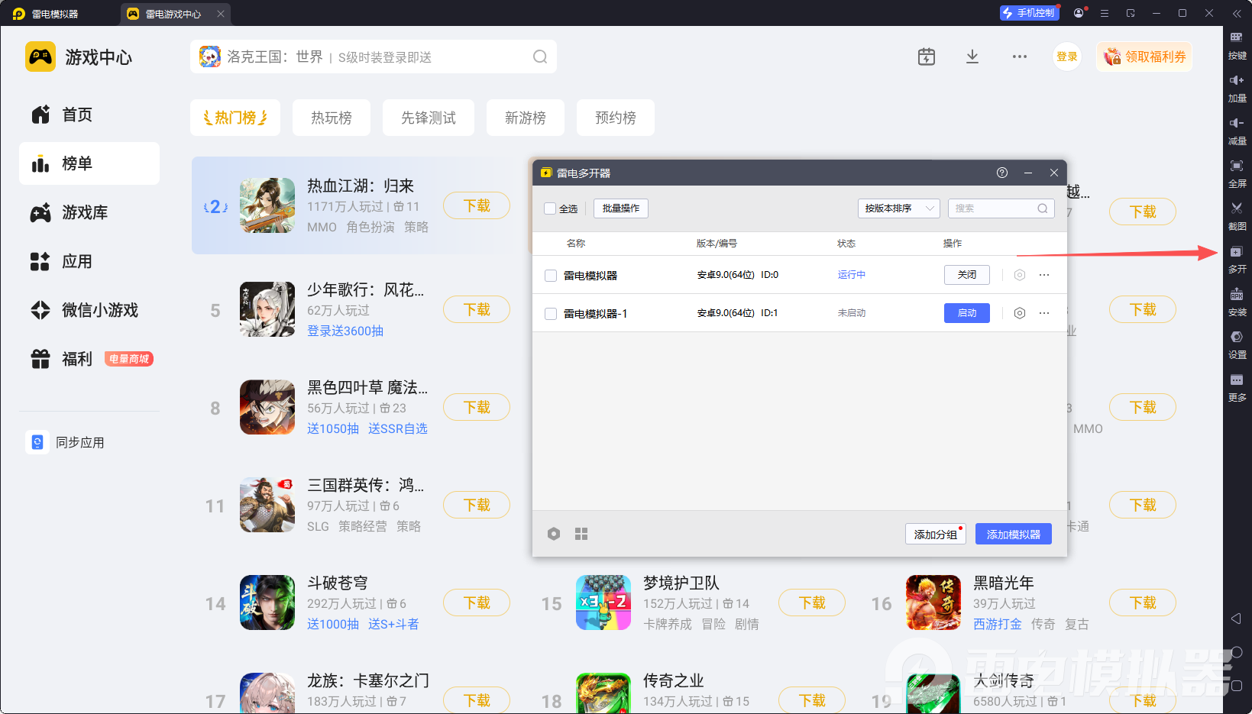
Task: Tap the Android recents square icon
Action: [1237, 686]
